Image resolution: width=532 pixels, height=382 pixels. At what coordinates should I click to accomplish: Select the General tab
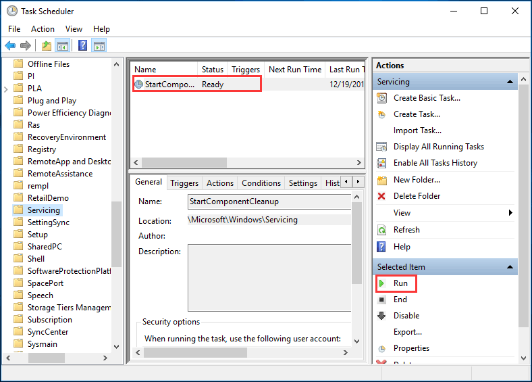coord(149,182)
